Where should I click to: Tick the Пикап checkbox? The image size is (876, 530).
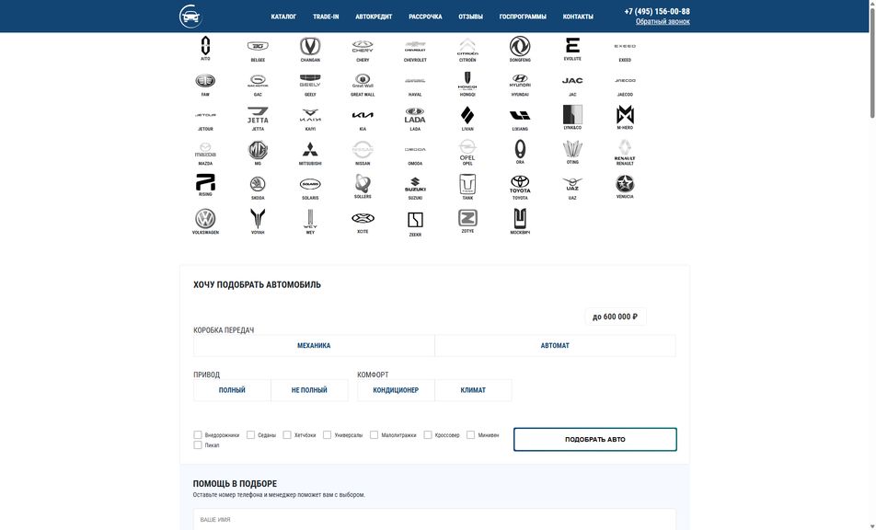(x=198, y=445)
